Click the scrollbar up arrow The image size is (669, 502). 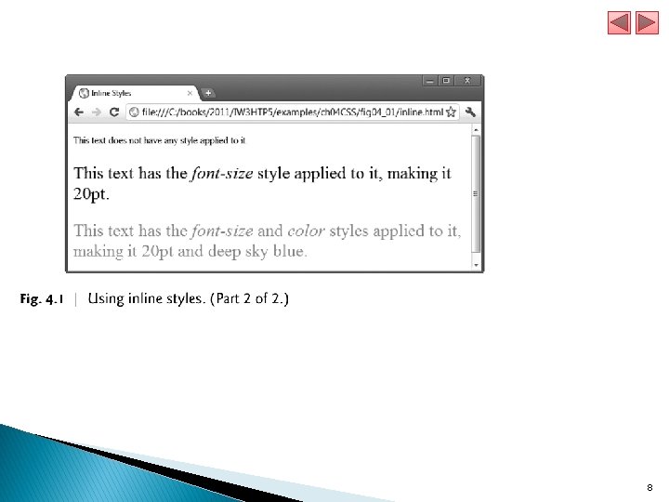pos(476,129)
